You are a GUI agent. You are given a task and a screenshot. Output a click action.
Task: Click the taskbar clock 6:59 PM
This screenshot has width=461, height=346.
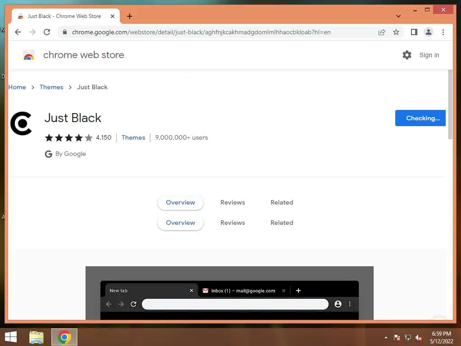coord(441,334)
